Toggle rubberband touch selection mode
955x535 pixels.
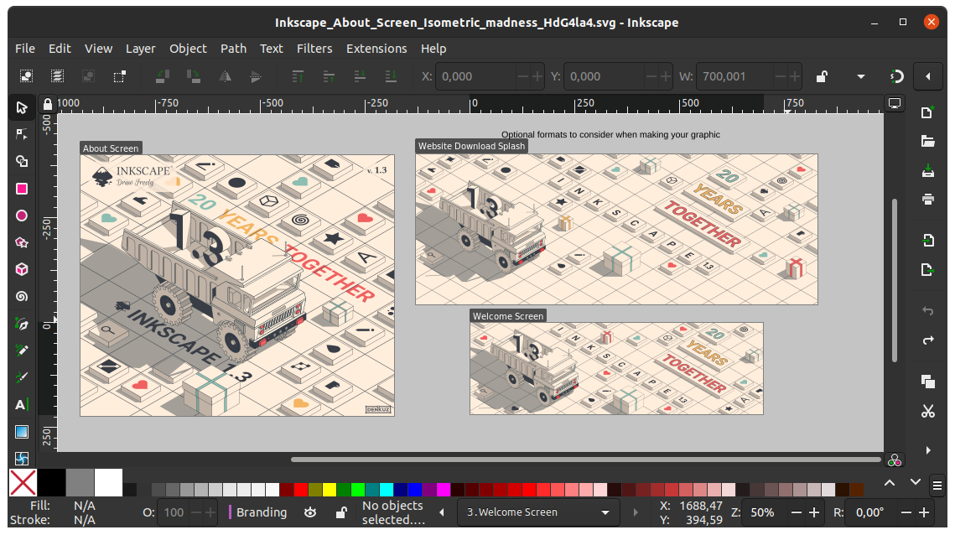pyautogui.click(x=119, y=76)
